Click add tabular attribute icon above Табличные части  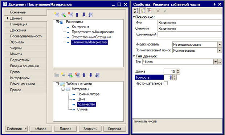click(63, 75)
